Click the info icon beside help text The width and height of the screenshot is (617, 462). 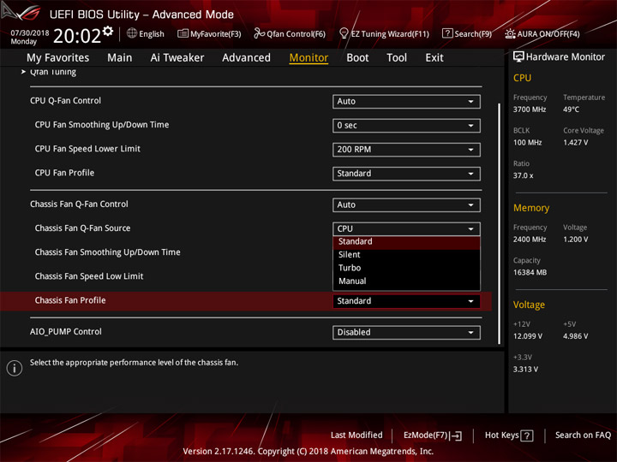(15, 368)
